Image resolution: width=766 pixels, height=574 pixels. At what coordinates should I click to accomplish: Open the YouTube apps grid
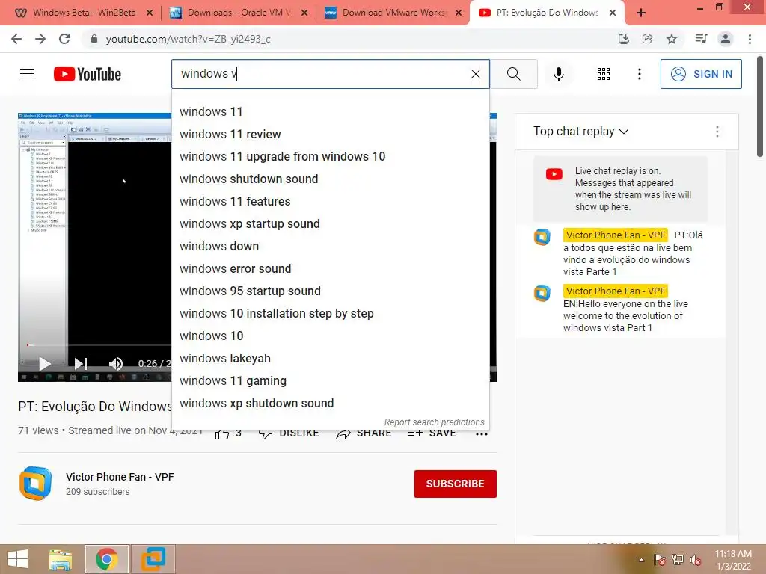(x=604, y=74)
